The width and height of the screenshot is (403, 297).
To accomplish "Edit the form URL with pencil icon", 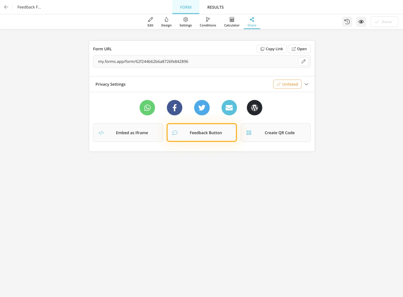I will (303, 61).
